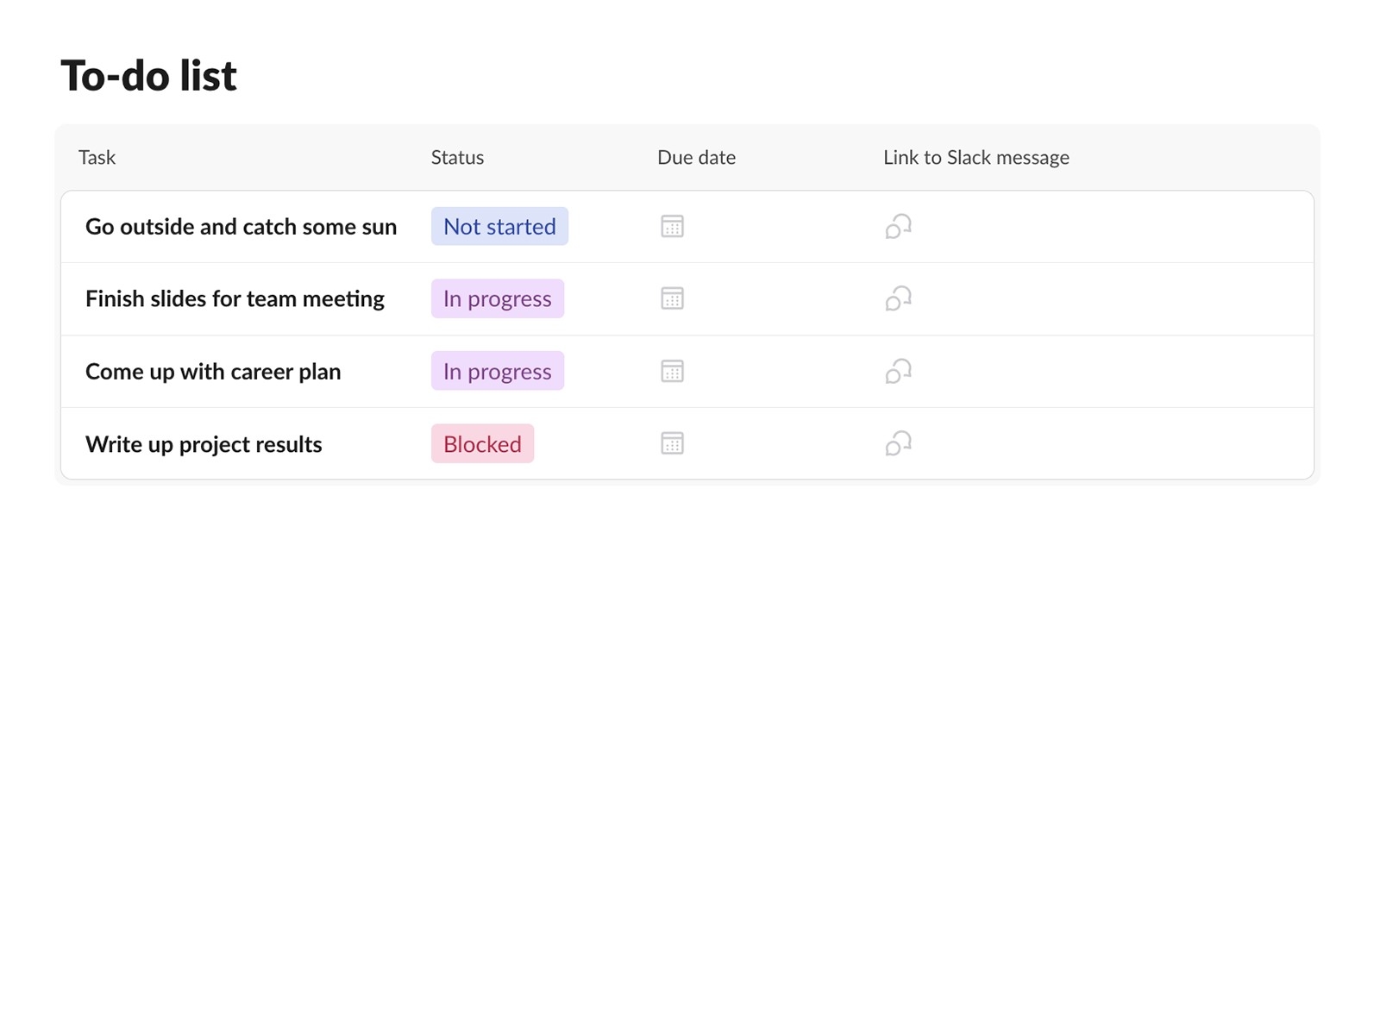Open the calendar icon for 'Come up with career plan'

point(673,371)
